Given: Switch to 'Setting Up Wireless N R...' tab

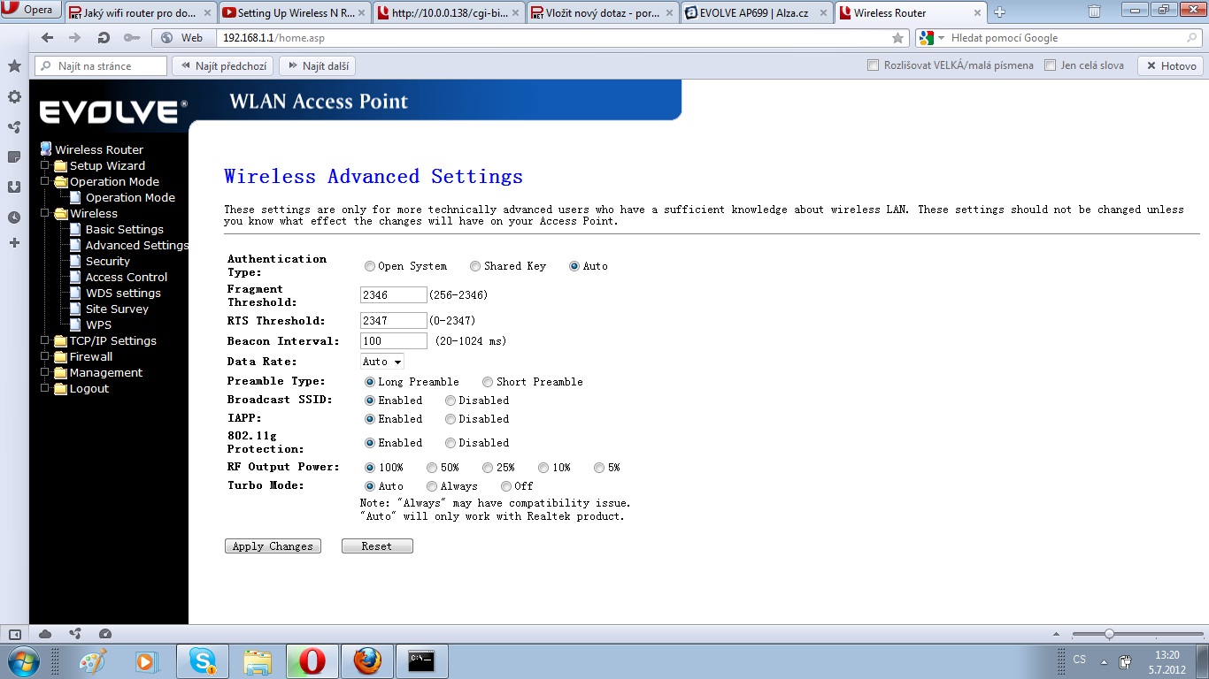Looking at the screenshot, I should pos(294,12).
